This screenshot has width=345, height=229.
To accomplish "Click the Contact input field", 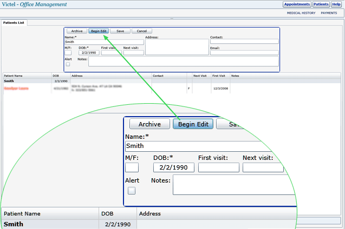I will (244, 42).
